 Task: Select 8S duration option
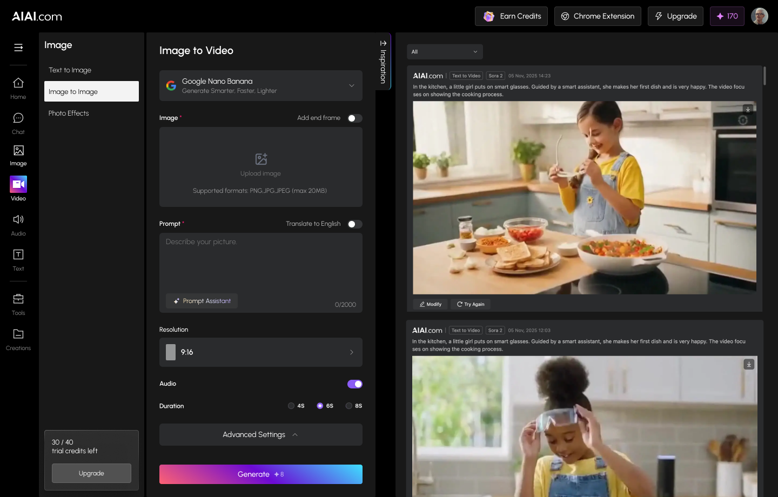point(354,406)
